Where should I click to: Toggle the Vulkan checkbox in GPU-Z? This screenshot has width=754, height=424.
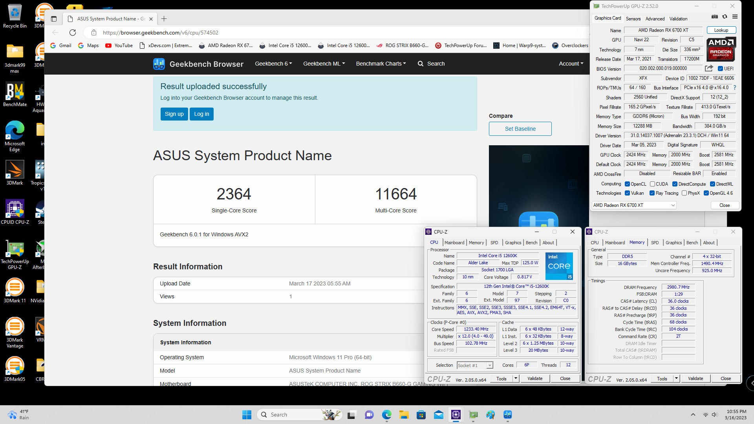[x=627, y=193]
